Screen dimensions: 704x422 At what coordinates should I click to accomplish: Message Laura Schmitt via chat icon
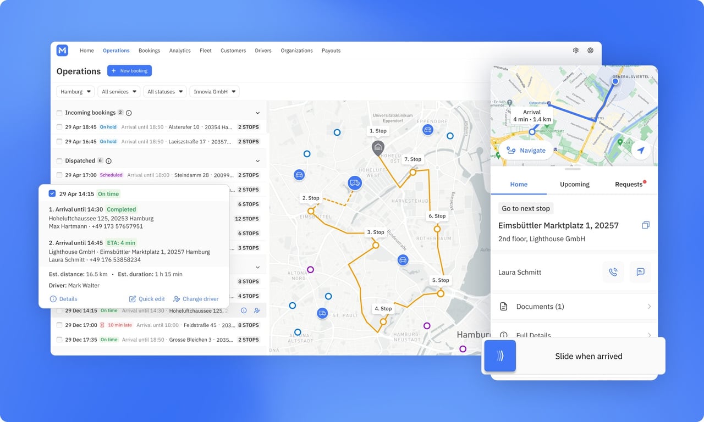[640, 272]
